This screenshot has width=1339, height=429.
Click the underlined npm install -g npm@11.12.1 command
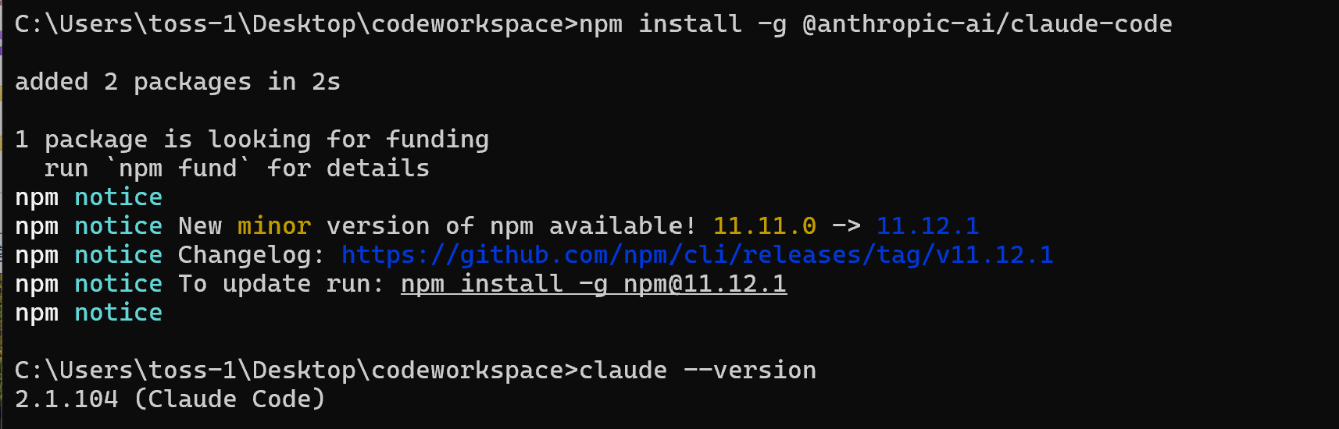point(594,284)
